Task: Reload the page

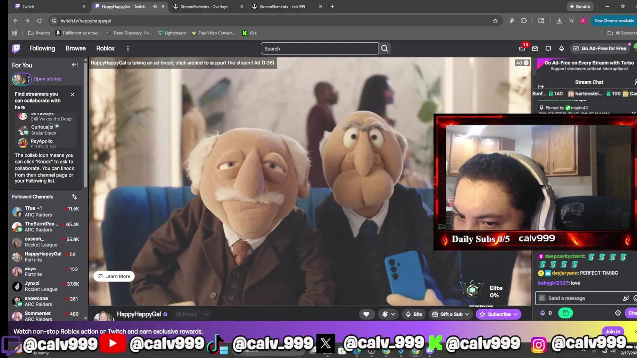Action: (x=39, y=21)
